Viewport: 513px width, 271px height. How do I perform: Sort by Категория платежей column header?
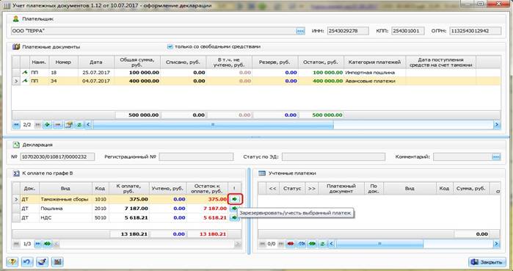click(374, 62)
